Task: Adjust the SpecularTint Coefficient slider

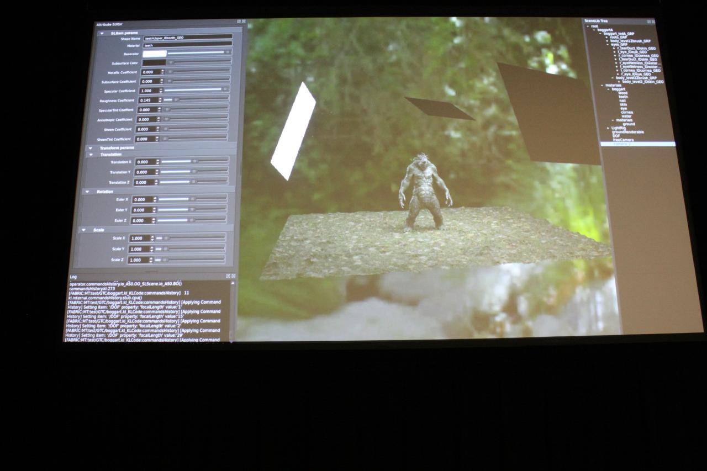Action: coord(196,109)
